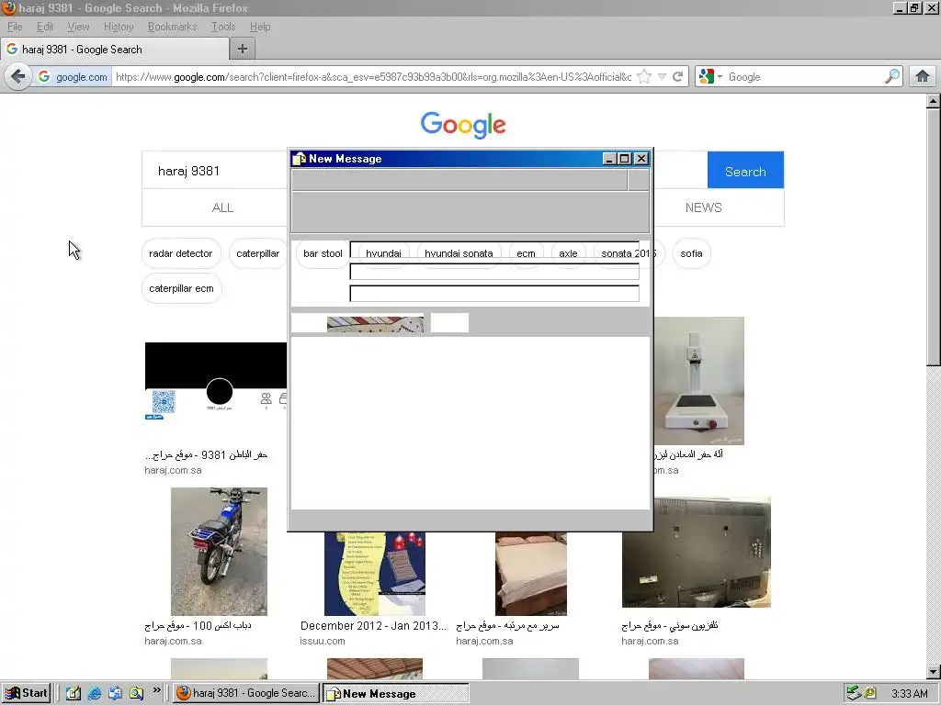
Task: Select the 'radar detector' suggestion chip
Action: click(x=181, y=253)
